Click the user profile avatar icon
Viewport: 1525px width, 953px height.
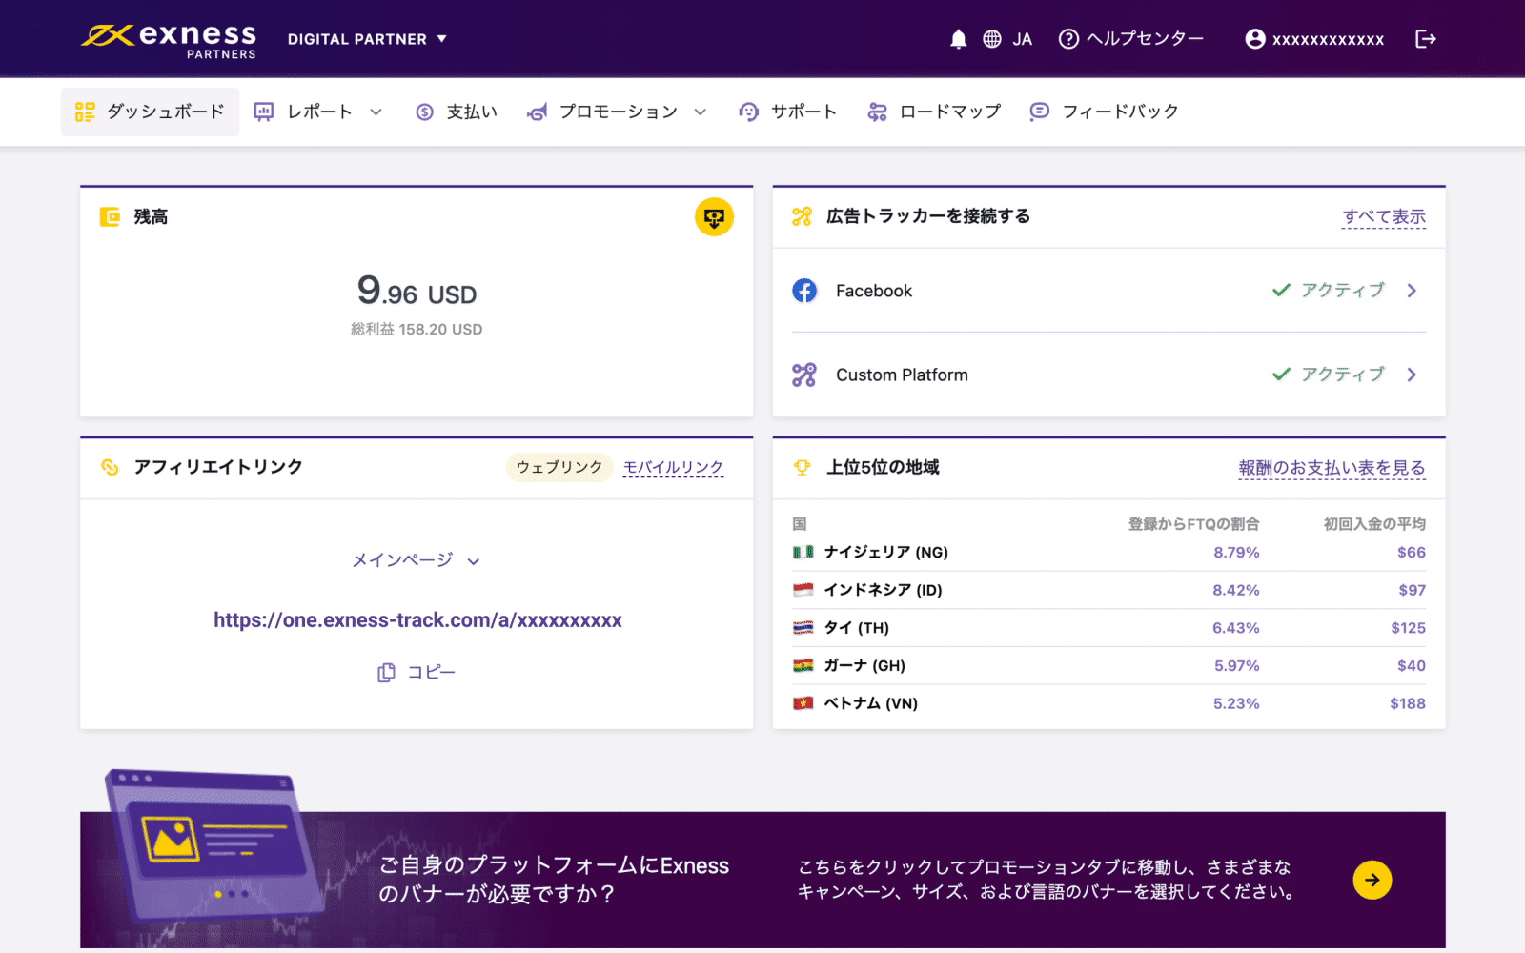[x=1255, y=39]
